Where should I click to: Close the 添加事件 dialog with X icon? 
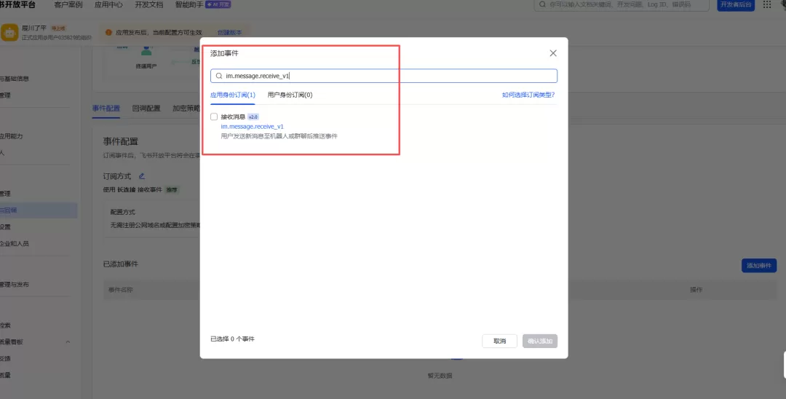[x=553, y=53]
